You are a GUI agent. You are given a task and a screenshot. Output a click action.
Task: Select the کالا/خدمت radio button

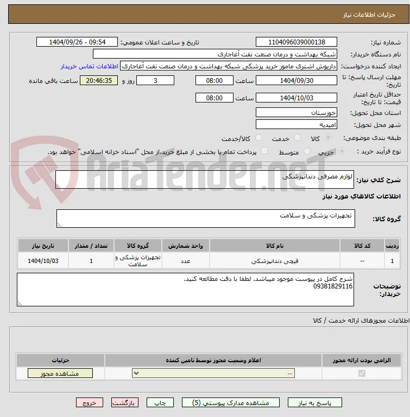(258, 138)
